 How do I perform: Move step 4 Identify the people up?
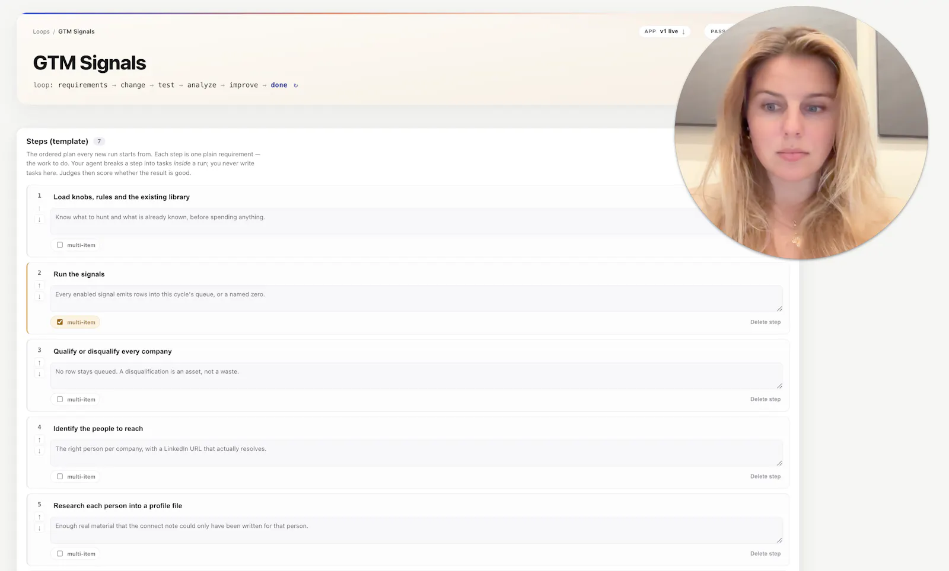pyautogui.click(x=40, y=440)
